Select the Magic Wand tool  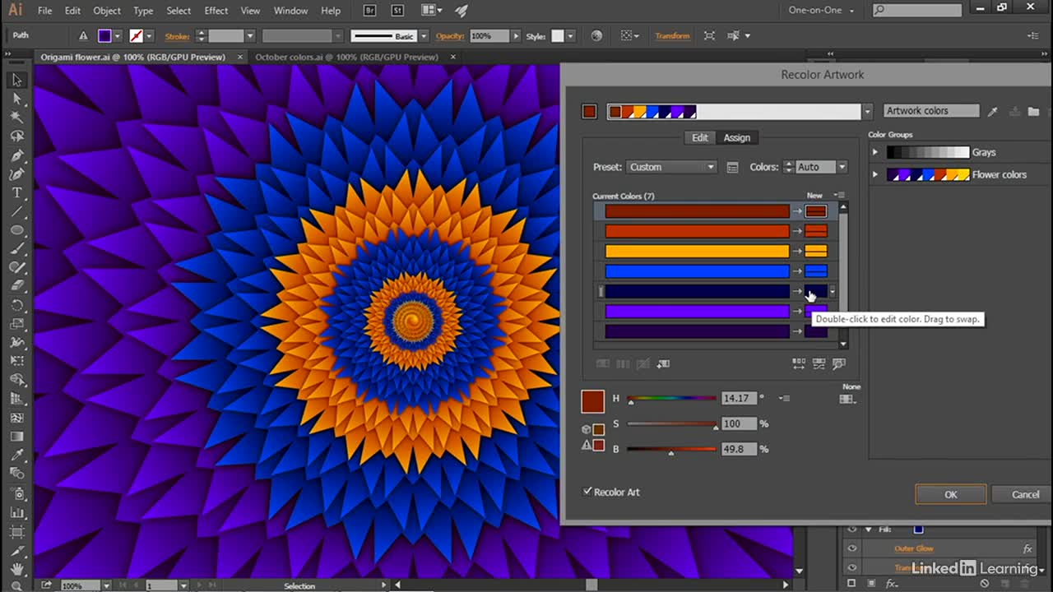pos(16,118)
